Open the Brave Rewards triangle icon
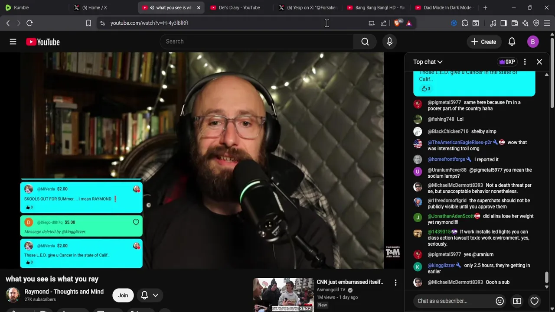The height and width of the screenshot is (312, 555). click(409, 23)
